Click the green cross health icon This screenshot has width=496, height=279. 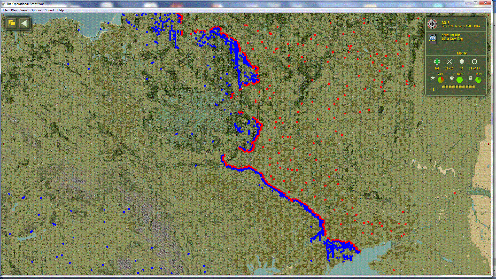[437, 62]
